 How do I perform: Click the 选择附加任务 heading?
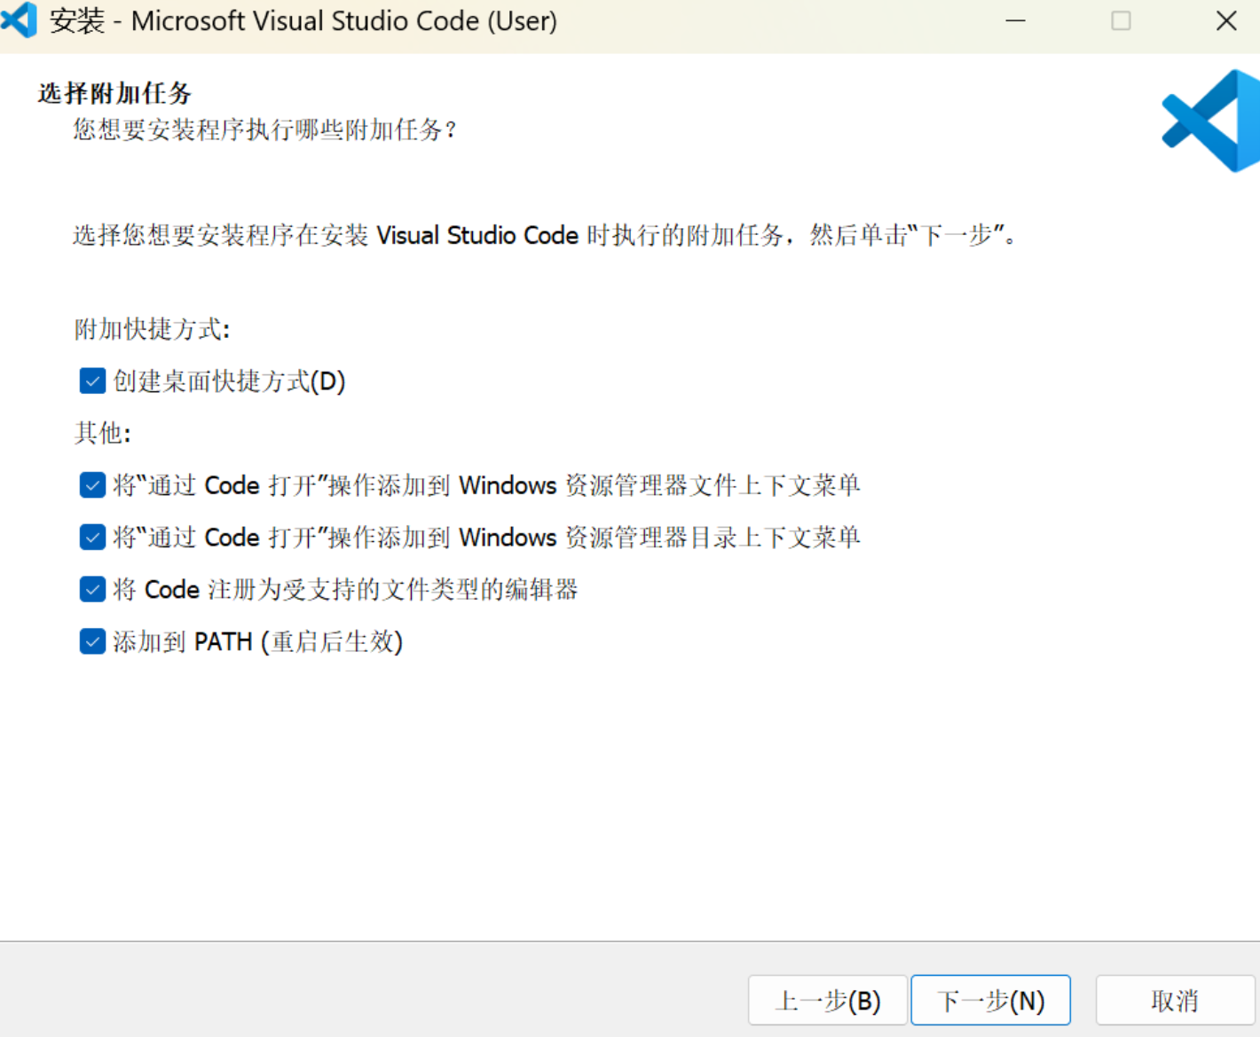(114, 93)
